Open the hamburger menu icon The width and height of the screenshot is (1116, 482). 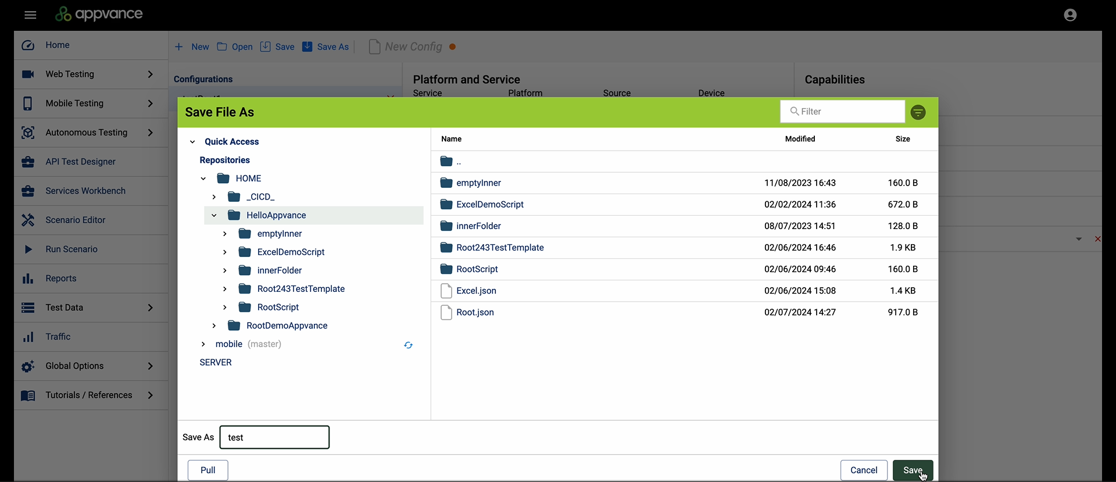(x=30, y=15)
